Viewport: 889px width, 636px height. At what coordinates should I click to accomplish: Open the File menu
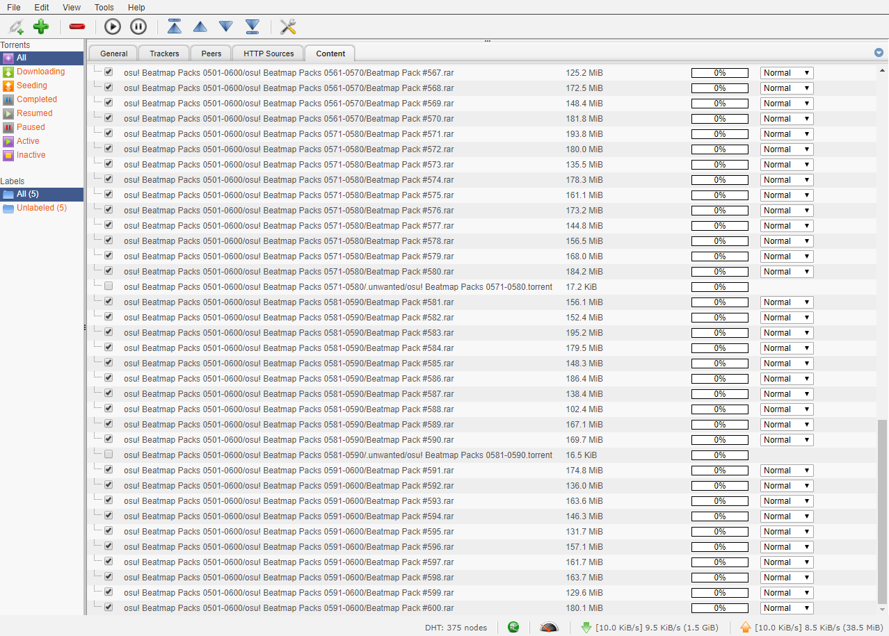pos(14,8)
